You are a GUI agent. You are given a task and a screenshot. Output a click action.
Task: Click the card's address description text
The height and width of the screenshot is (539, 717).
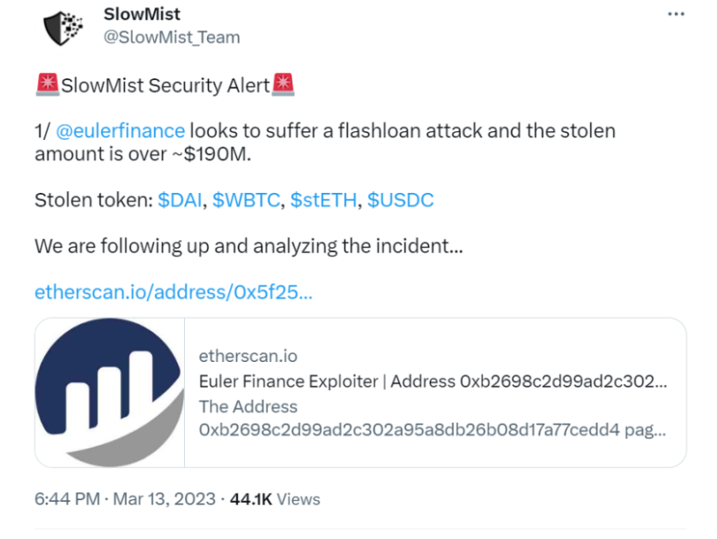(x=432, y=417)
